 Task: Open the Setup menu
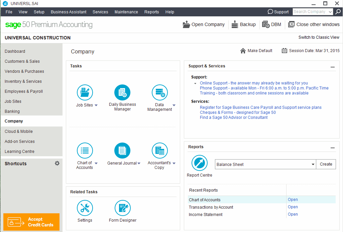39,12
